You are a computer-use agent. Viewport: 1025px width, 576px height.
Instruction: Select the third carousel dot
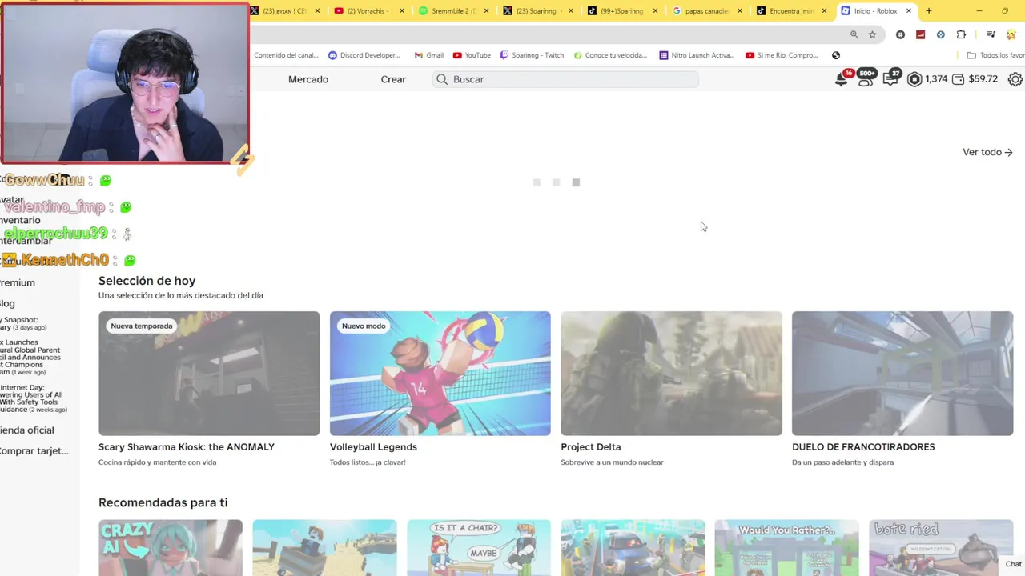click(x=576, y=182)
